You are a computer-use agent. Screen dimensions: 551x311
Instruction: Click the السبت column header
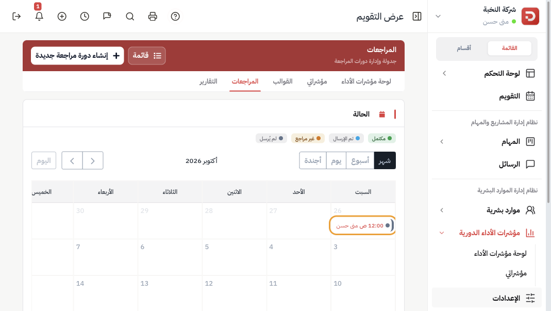click(363, 192)
